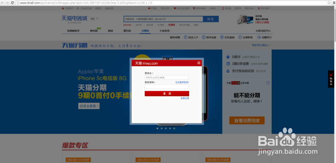Open the 大家电馆 nav tab
The height and width of the screenshot is (163, 336).
[x=165, y=31]
